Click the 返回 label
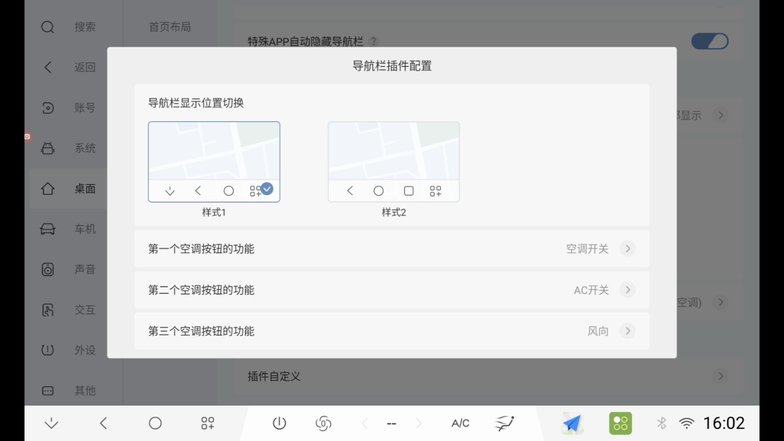Screen dimensions: 784x441 85,67
